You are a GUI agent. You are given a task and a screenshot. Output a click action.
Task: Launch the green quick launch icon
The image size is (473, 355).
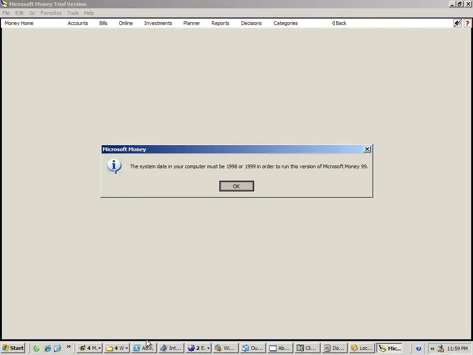[x=36, y=349]
